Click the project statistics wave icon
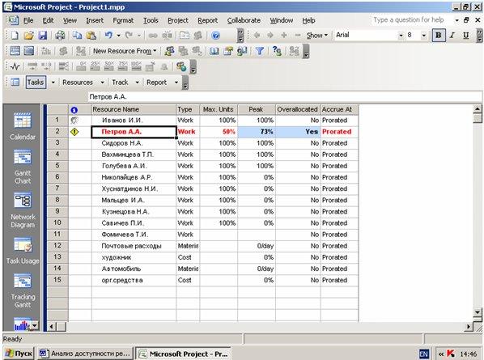 (x=15, y=66)
